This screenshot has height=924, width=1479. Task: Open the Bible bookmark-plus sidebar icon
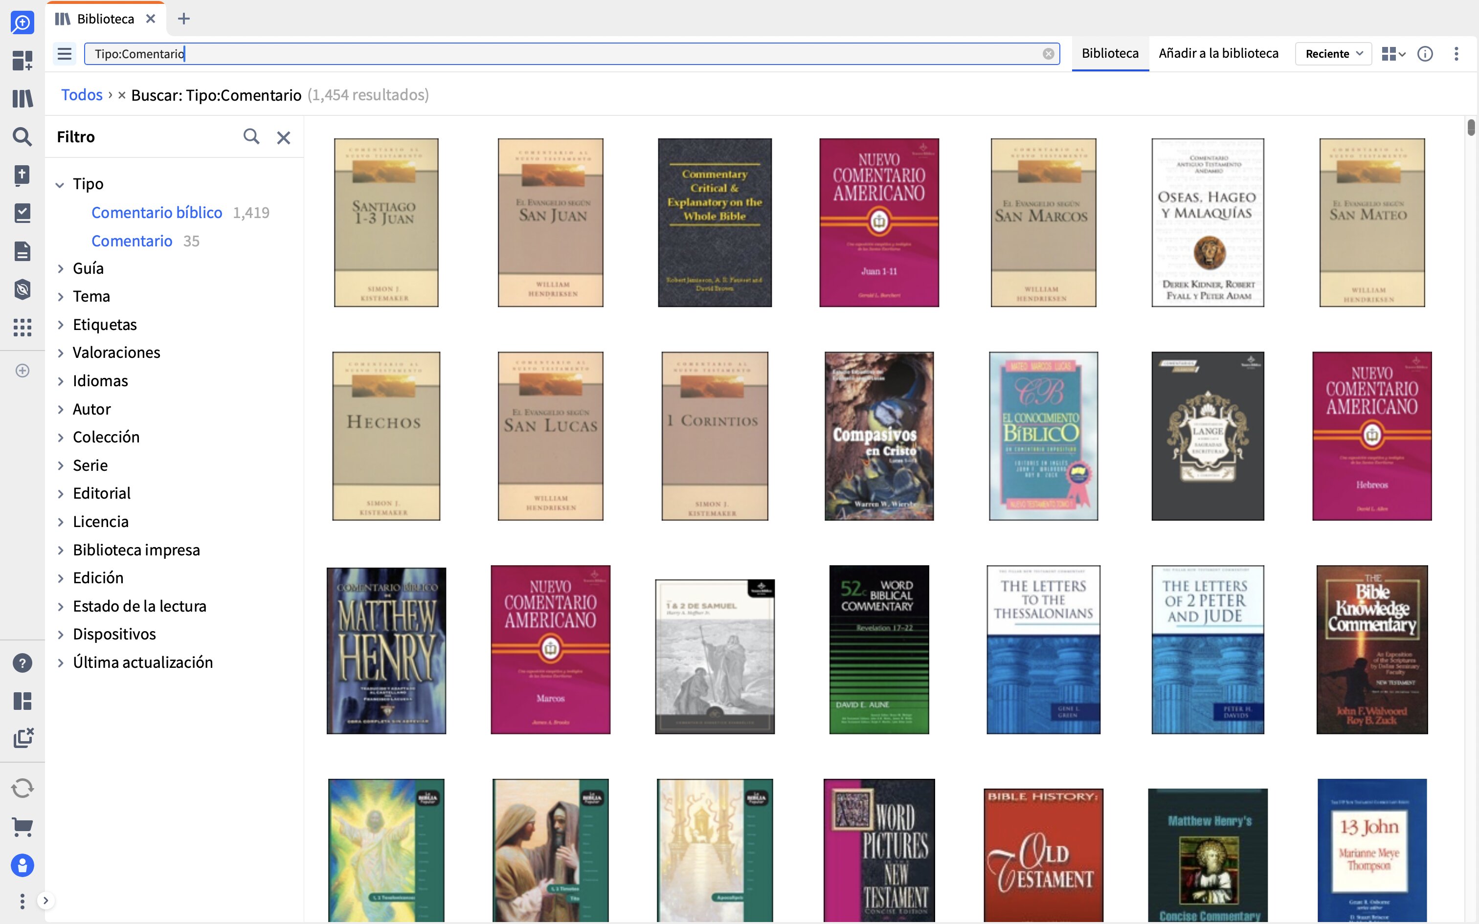22,175
